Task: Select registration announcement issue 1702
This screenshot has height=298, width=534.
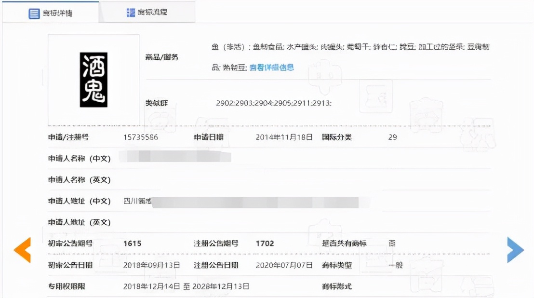Action: (x=265, y=244)
